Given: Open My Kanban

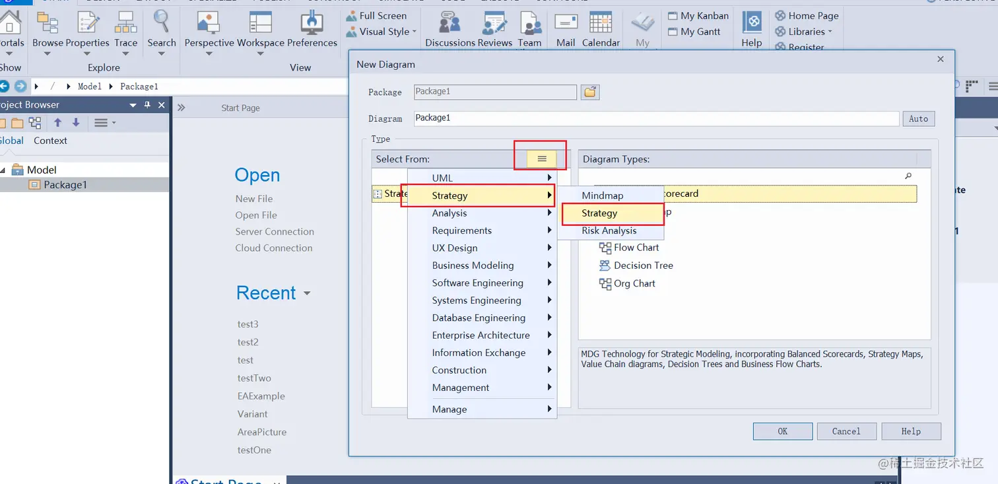Looking at the screenshot, I should [698, 16].
